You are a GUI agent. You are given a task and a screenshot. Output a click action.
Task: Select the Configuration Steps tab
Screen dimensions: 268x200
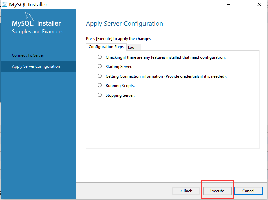106,47
